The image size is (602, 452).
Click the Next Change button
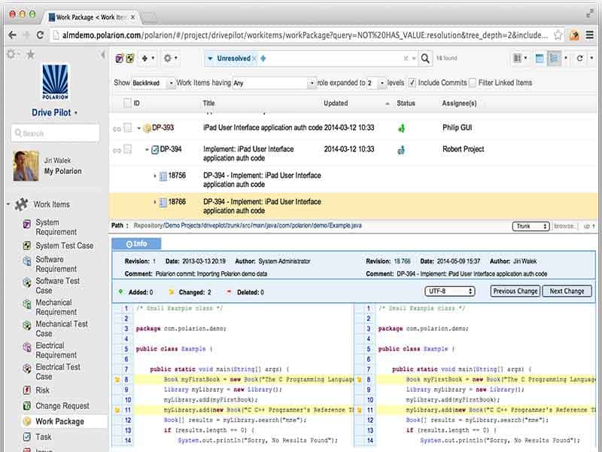pos(566,291)
